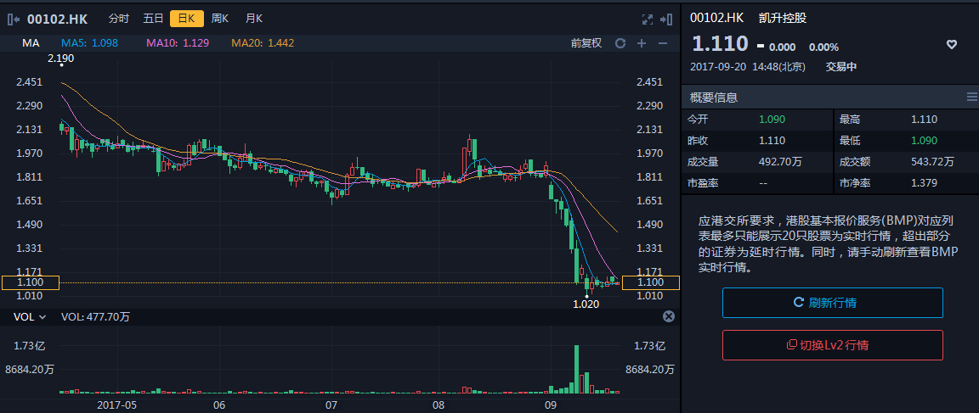The width and height of the screenshot is (979, 413).
Task: Close the VOL indicator panel
Action: (668, 316)
